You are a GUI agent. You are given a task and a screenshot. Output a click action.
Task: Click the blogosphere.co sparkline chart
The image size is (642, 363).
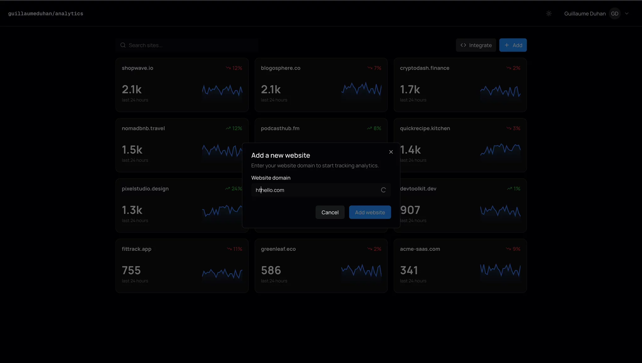pos(361,91)
